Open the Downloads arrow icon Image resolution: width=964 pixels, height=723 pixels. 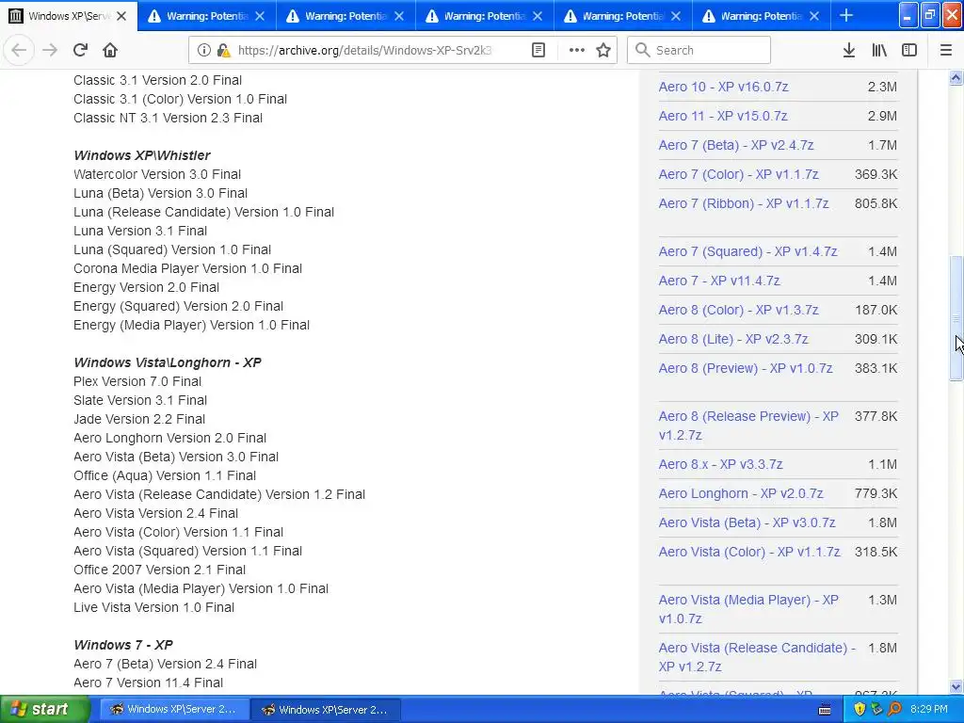(x=848, y=51)
